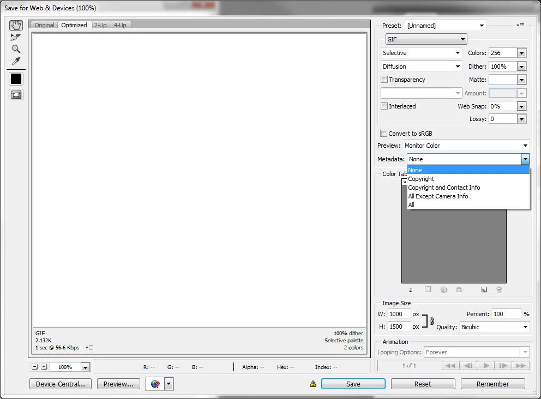Open the Matte color dropdown arrow

point(521,80)
